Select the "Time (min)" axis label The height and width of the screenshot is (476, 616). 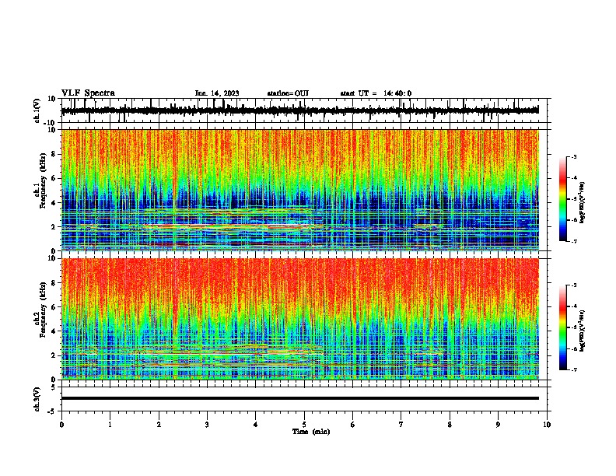pyautogui.click(x=311, y=432)
